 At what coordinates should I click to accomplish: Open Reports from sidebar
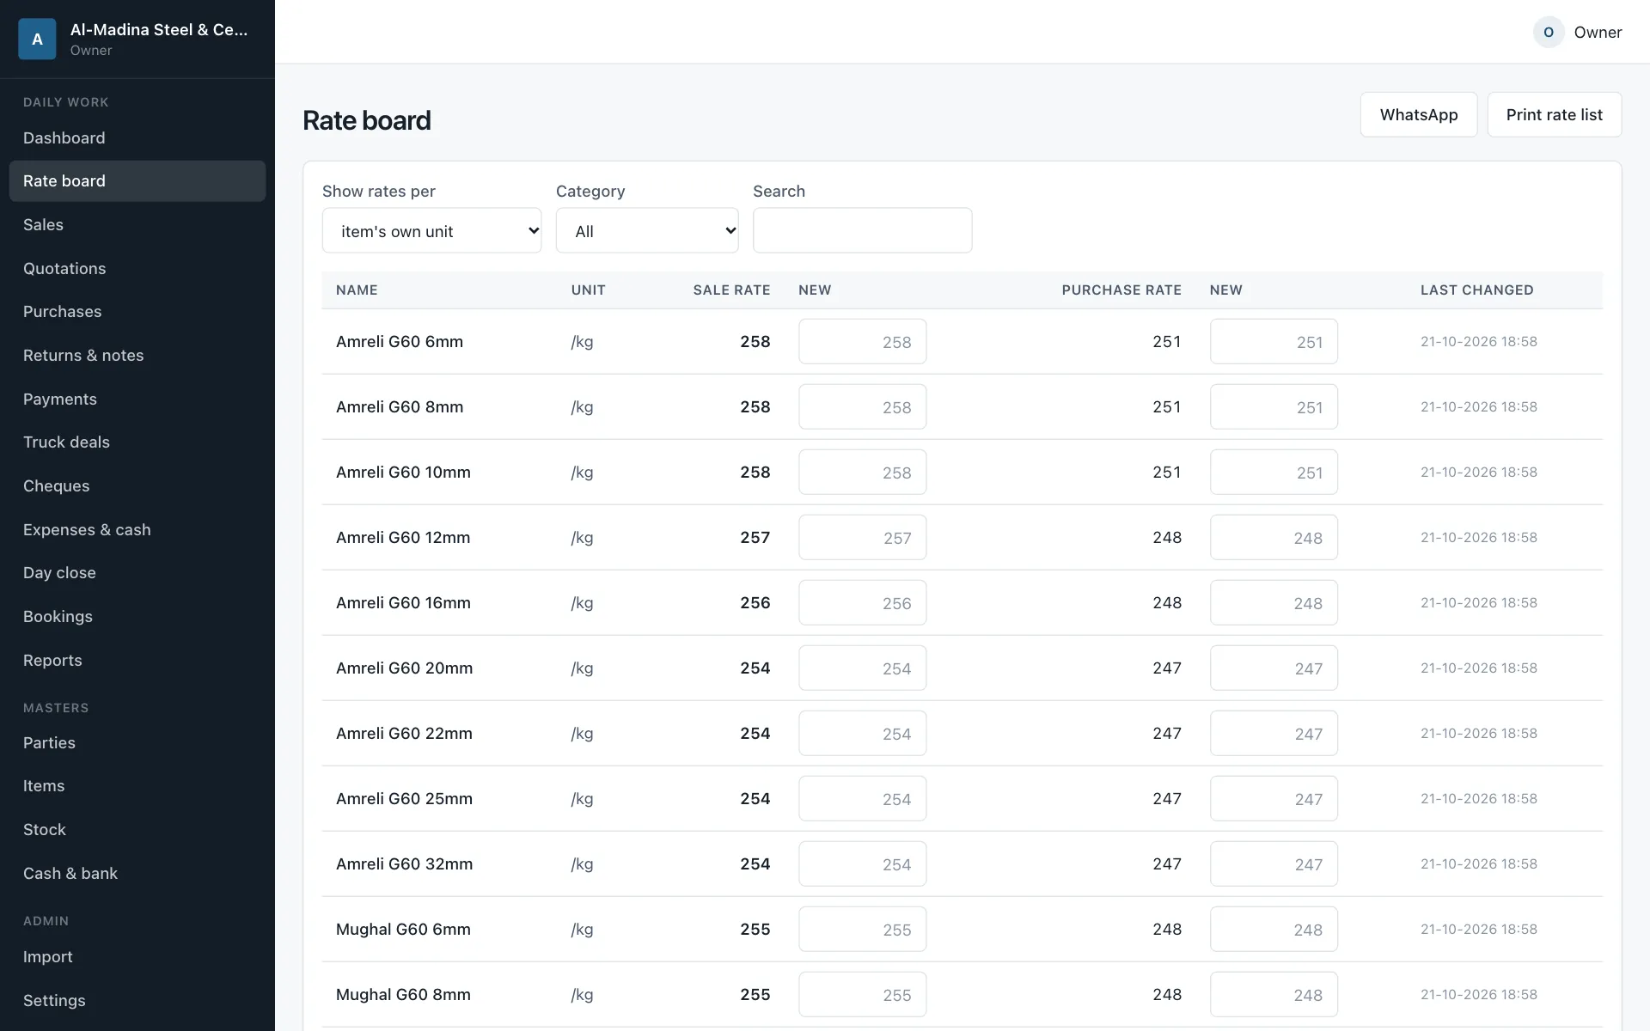pyautogui.click(x=137, y=660)
